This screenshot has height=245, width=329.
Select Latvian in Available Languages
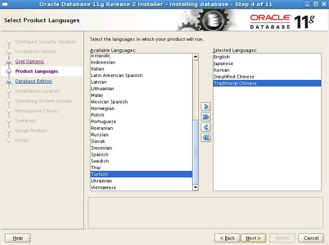pos(141,82)
